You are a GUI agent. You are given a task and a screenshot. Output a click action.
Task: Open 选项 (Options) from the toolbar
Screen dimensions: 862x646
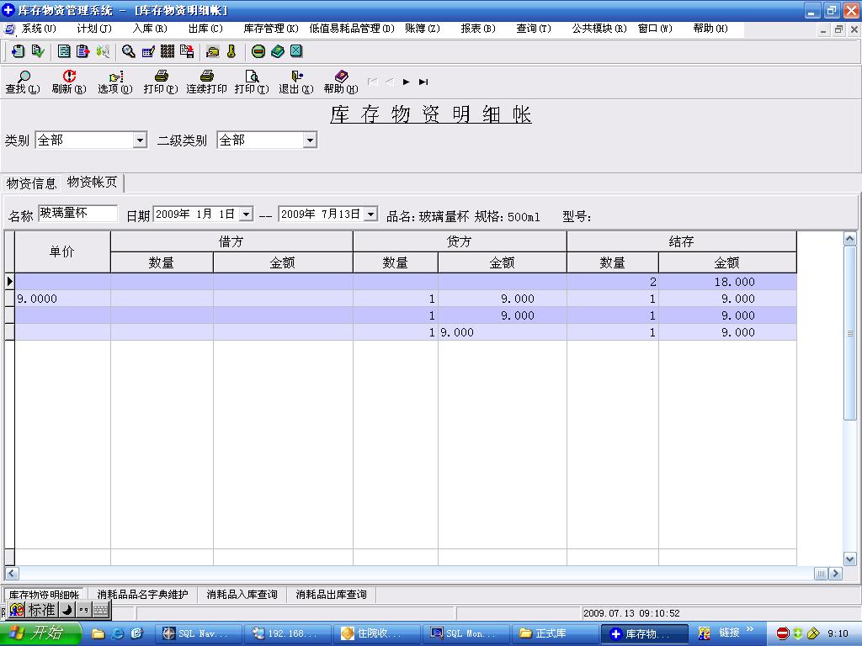pyautogui.click(x=115, y=82)
